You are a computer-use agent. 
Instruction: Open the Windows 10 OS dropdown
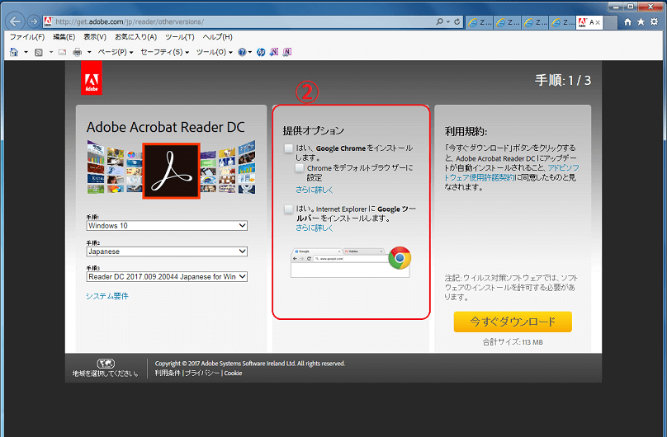point(167,225)
